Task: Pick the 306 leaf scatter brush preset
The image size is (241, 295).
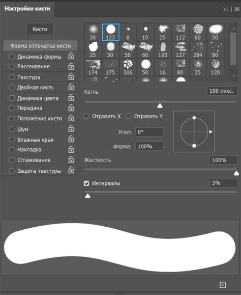Action: pyautogui.click(x=128, y=67)
